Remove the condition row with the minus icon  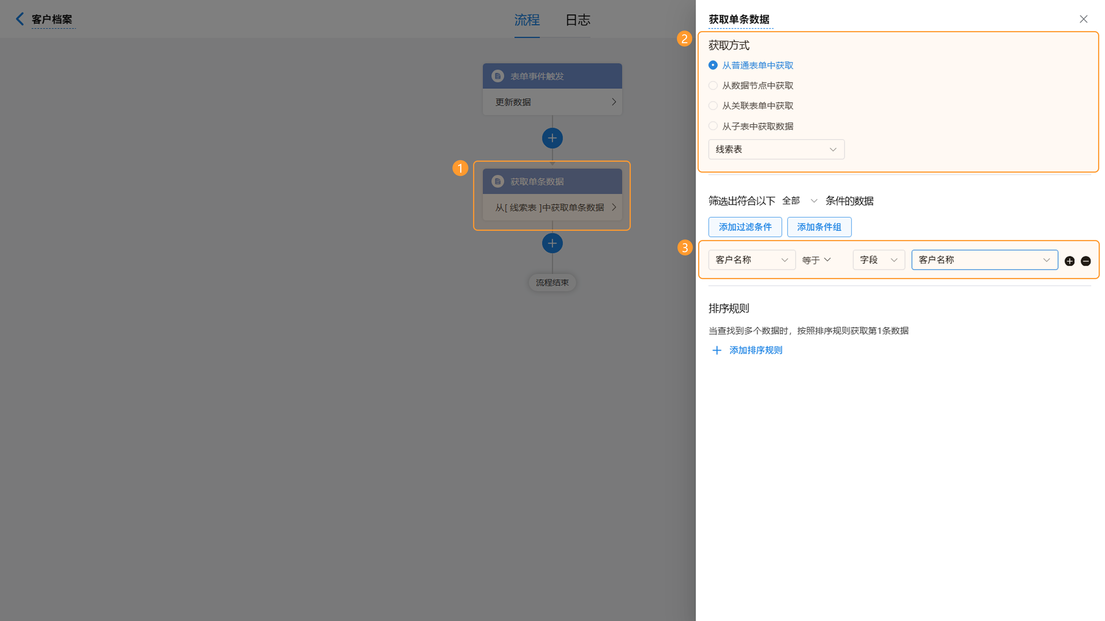point(1086,261)
